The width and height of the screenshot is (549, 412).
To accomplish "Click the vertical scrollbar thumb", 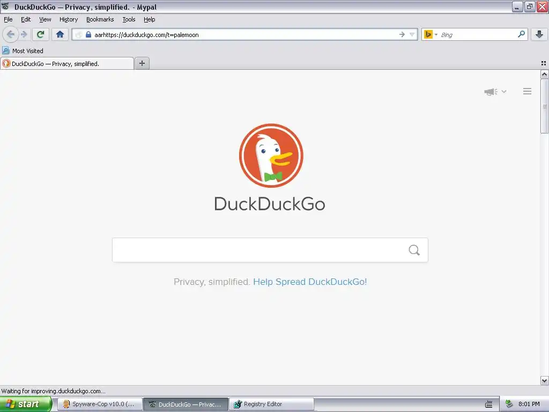I will 544,107.
